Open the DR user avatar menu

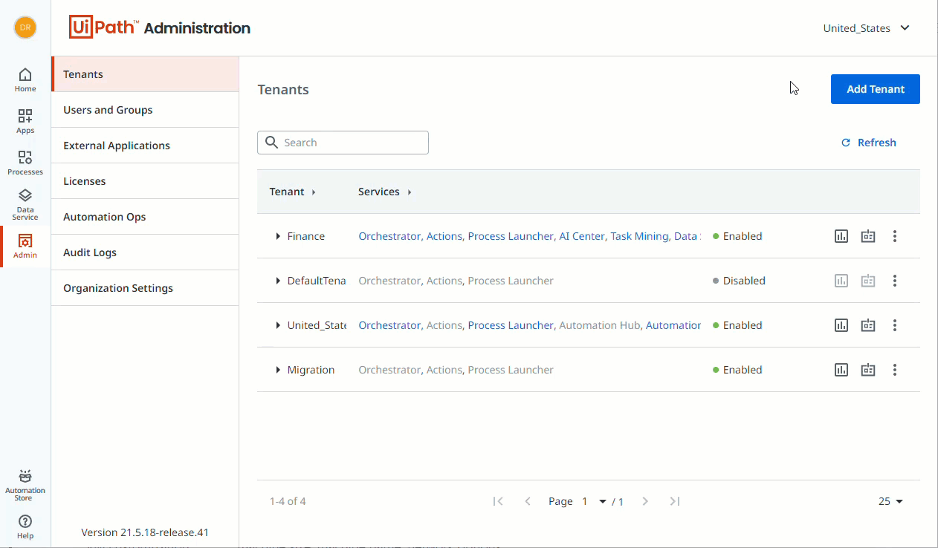click(x=25, y=27)
